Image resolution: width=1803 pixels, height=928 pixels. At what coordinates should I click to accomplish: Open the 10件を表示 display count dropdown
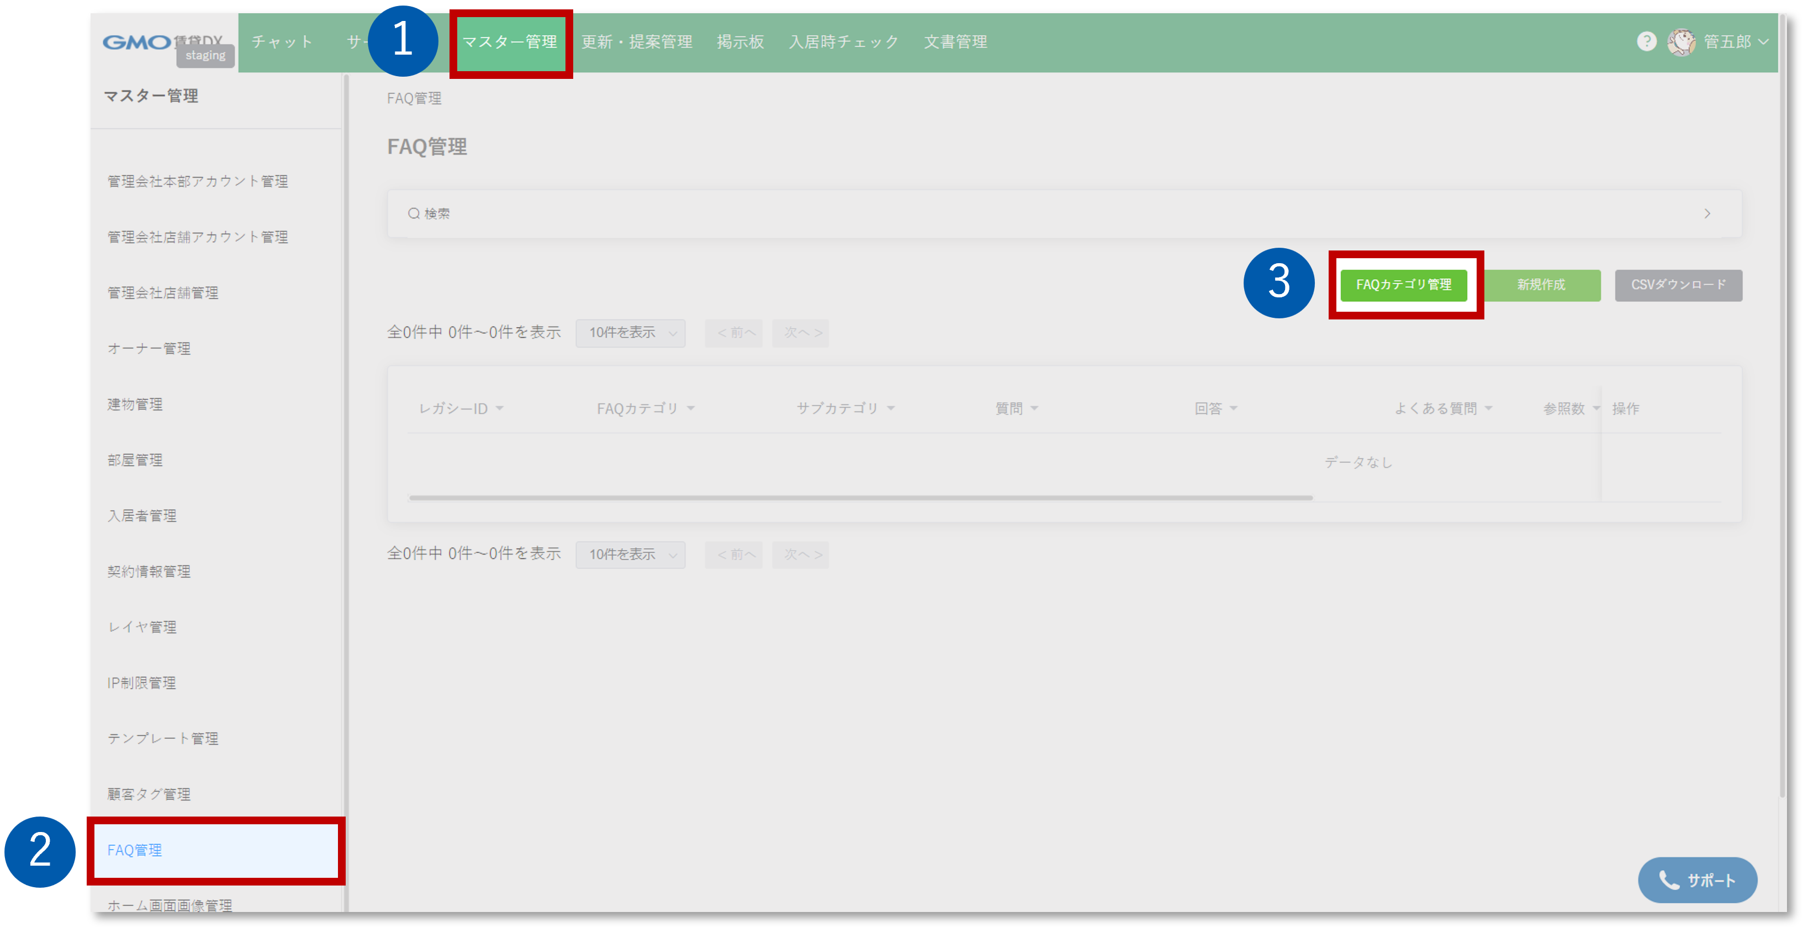(629, 333)
